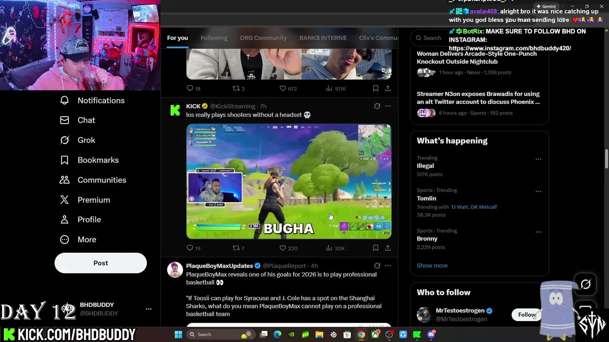Open Streamer N3on exposes Brawadis story
Viewport: 609px width, 342px height.
[478, 98]
